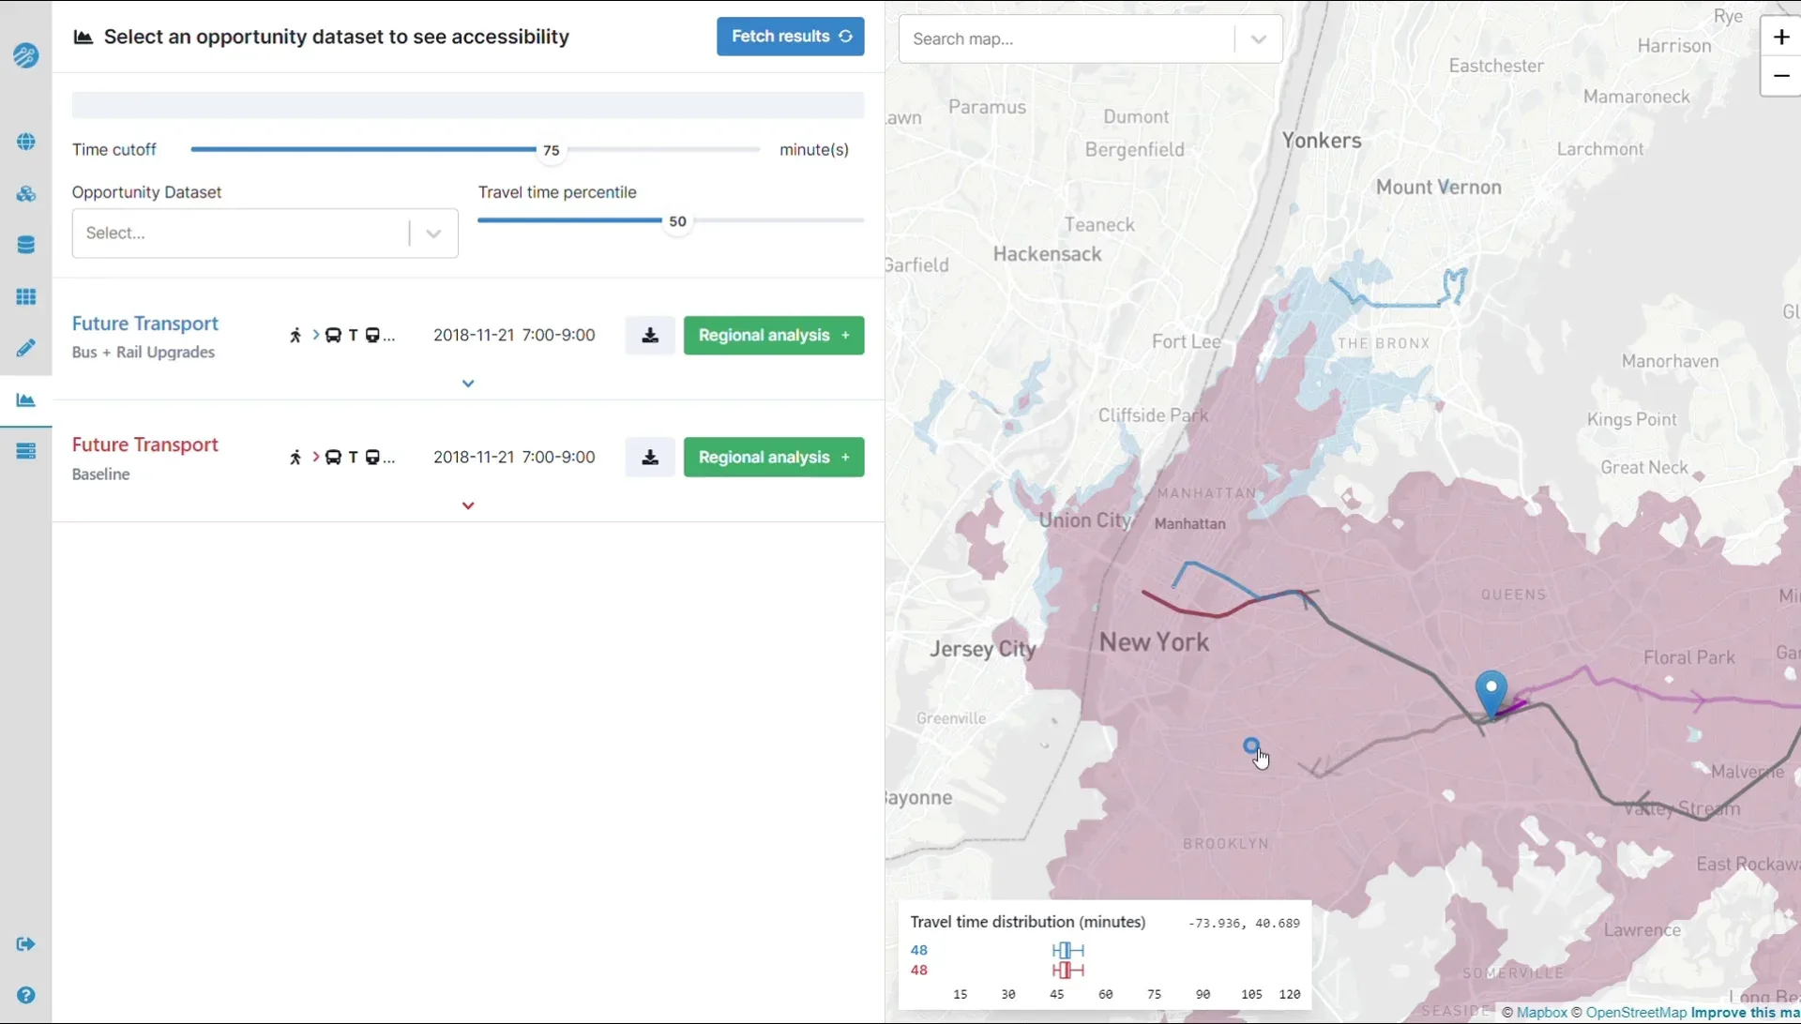Open the Search map dropdown arrow
1801x1024 pixels.
(x=1258, y=39)
